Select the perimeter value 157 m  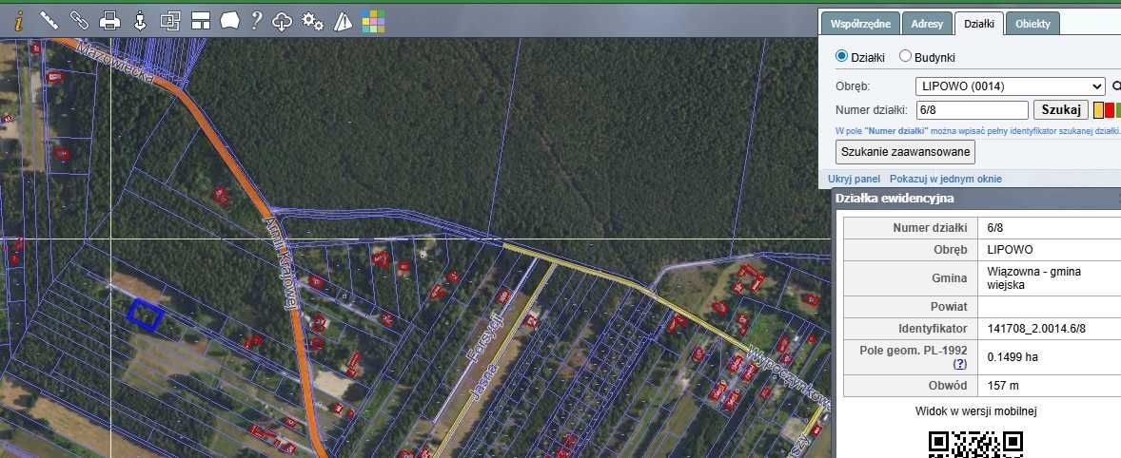pyautogui.click(x=1002, y=385)
